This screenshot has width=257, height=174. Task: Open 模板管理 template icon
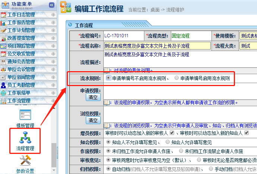point(25,115)
